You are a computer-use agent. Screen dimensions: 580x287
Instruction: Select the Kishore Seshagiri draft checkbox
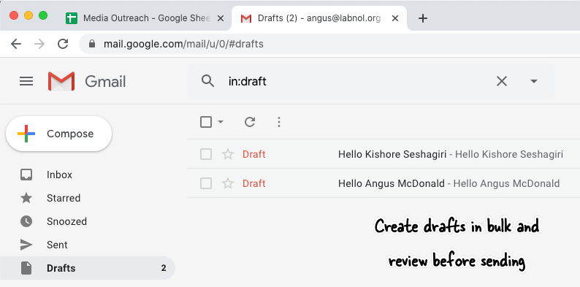coord(206,154)
